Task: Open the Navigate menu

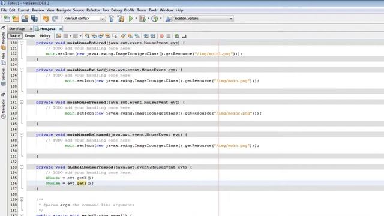Action: 64,10
